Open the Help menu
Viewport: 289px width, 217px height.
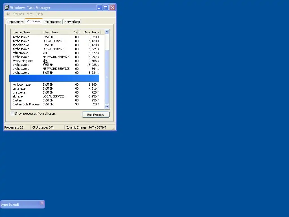point(40,14)
